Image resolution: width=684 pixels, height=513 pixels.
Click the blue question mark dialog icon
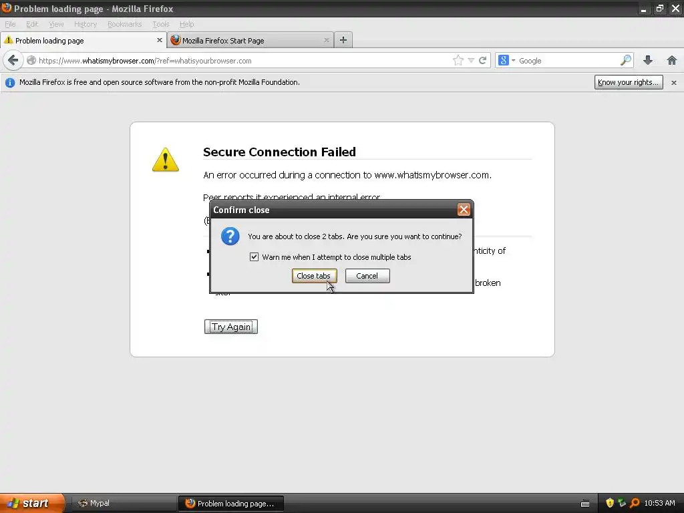(x=230, y=236)
